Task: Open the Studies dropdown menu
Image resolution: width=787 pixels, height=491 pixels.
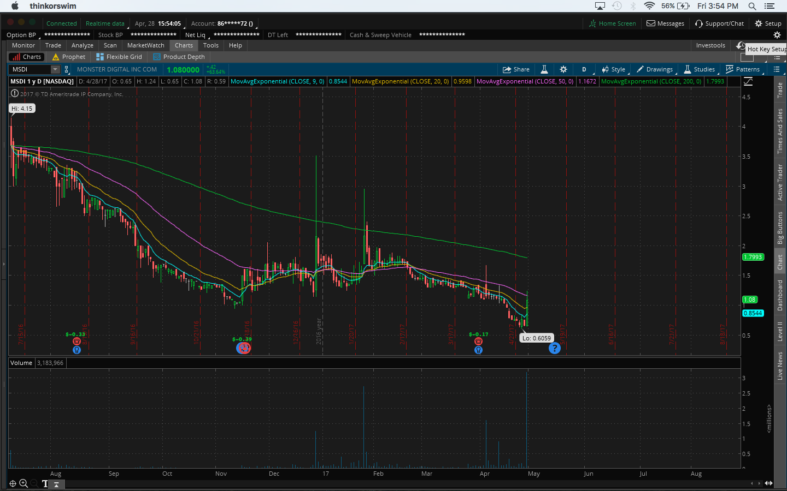Action: [x=699, y=69]
